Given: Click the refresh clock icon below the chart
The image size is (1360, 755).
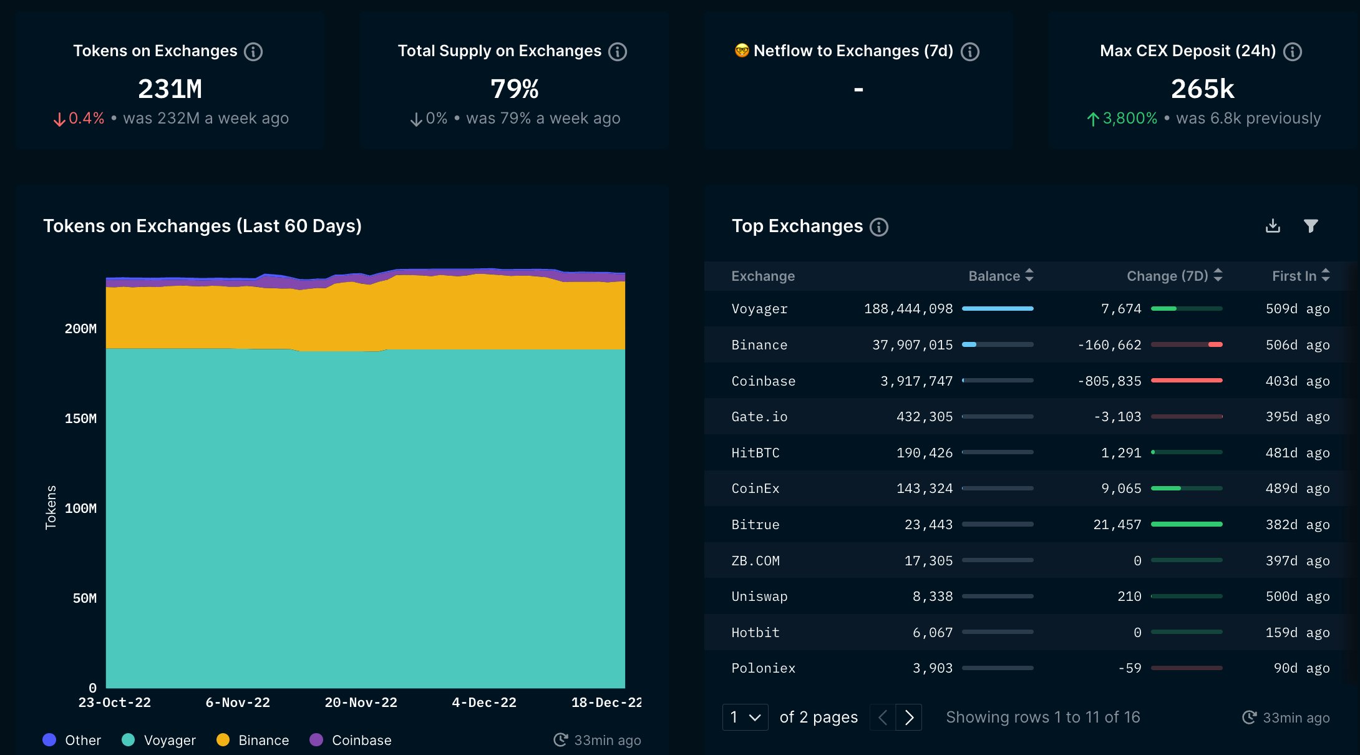Looking at the screenshot, I should [x=560, y=740].
